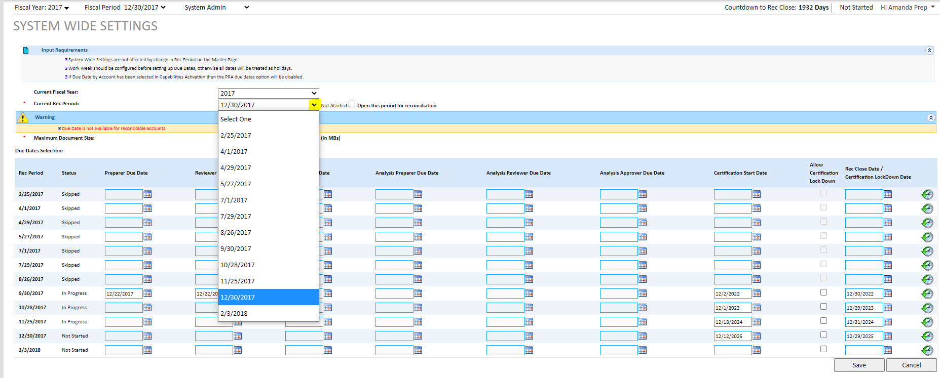This screenshot has height=378, width=940.
Task: Click green refresh icon on 2/3/2018 row
Action: (x=927, y=350)
